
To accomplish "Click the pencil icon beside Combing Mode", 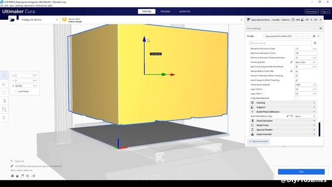I will [292, 62].
